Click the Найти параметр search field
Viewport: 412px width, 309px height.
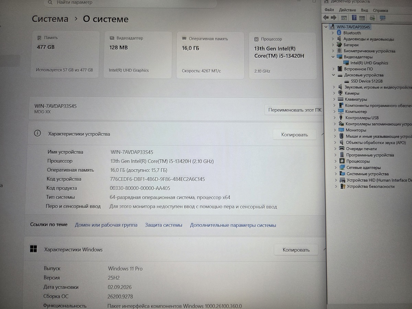131,3
